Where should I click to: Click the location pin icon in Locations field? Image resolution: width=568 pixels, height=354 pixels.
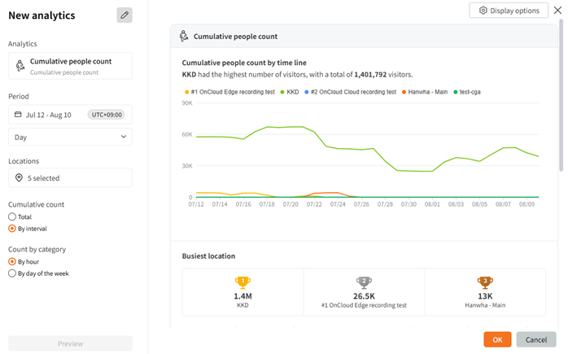pos(19,177)
